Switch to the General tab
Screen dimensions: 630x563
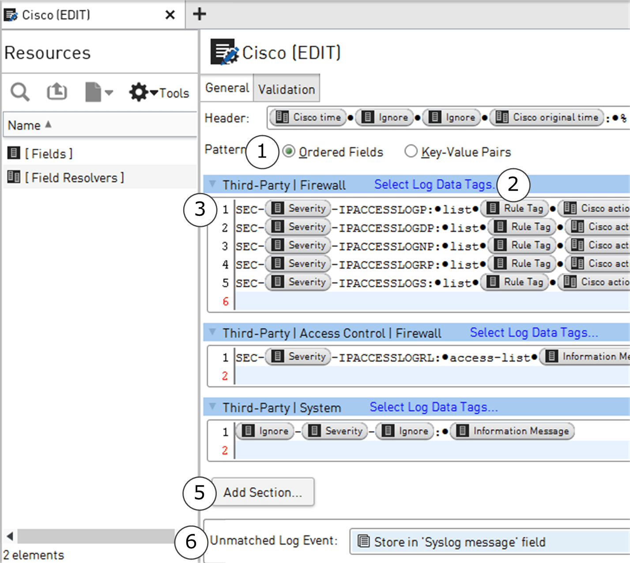(227, 88)
